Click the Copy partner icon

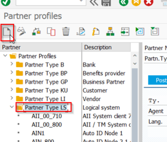(51, 31)
